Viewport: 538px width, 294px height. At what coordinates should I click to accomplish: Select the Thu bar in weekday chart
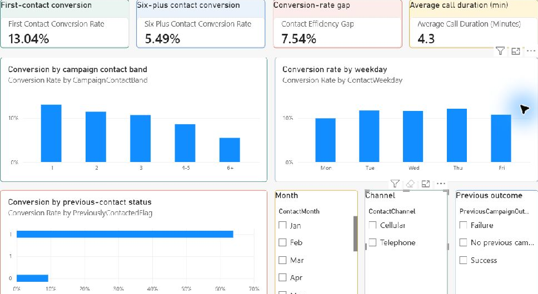click(457, 135)
